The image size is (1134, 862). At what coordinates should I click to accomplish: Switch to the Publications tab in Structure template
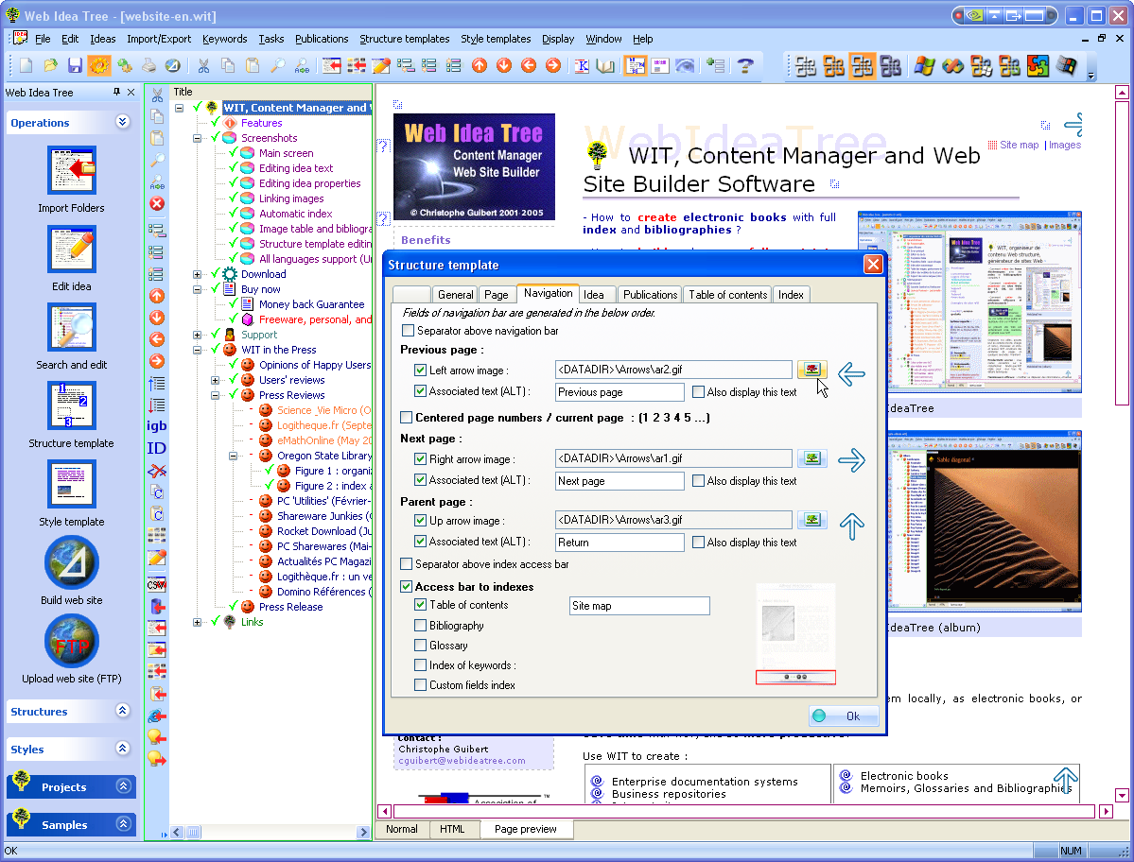click(649, 294)
